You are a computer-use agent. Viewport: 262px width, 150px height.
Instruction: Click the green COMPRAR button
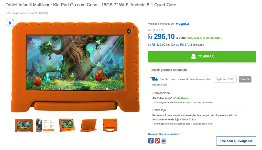202,57
